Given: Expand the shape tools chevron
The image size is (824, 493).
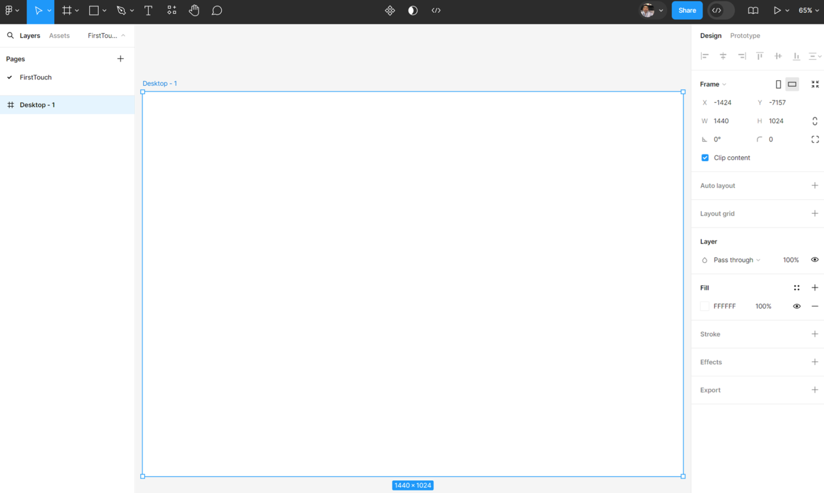Looking at the screenshot, I should click(x=105, y=10).
